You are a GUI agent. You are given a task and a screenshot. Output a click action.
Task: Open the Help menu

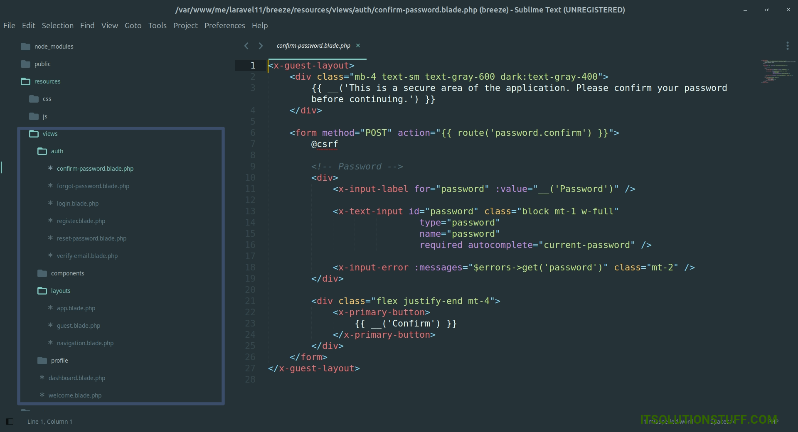pos(260,26)
